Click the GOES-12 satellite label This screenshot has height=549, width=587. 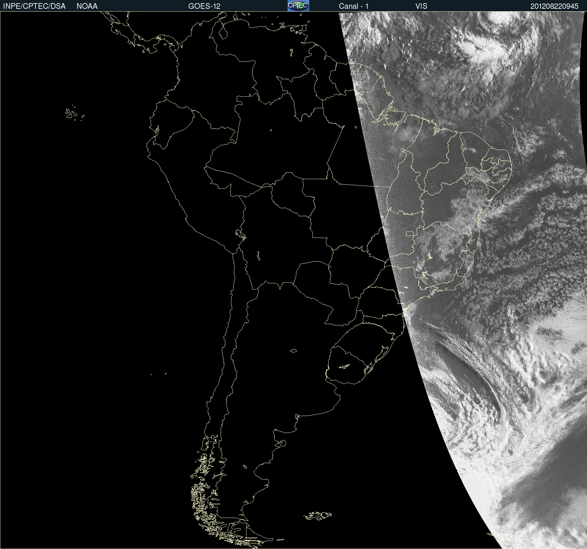click(204, 6)
